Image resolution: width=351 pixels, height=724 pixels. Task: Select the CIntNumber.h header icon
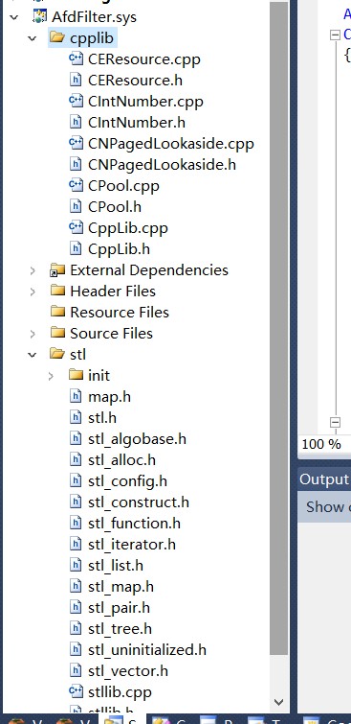click(x=76, y=122)
